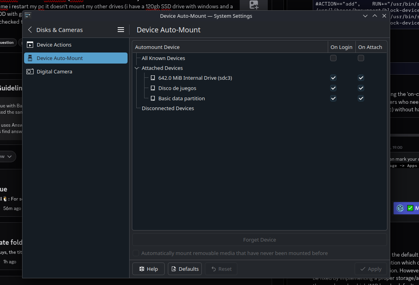The width and height of the screenshot is (419, 285).
Task: Click the 'uestion' tag in forum page
Action: pos(8,43)
